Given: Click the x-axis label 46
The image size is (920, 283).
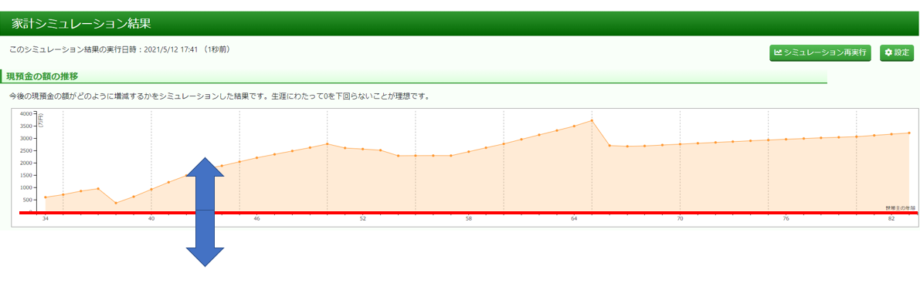Looking at the screenshot, I should tap(257, 218).
